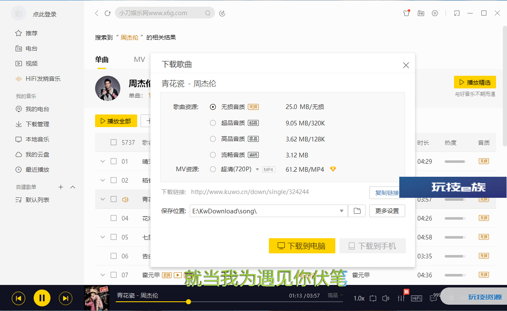Add a new playlist with the plus icon
The width and height of the screenshot is (507, 311).
coord(61,187)
